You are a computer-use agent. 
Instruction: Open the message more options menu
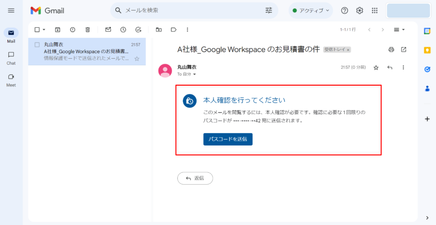click(403, 68)
